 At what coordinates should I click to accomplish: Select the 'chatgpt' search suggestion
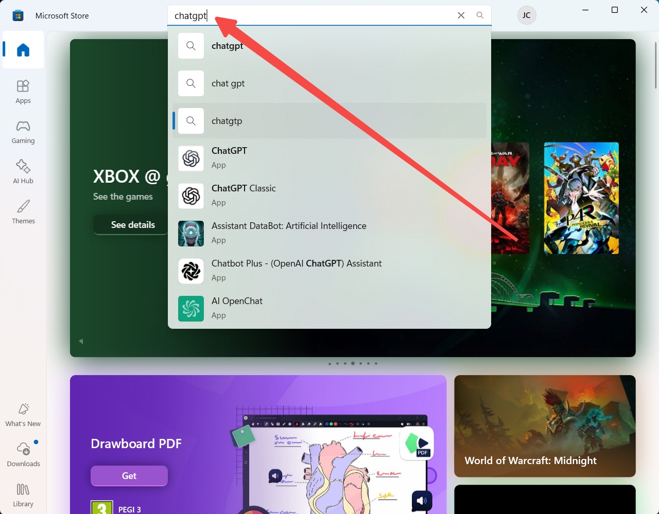[x=329, y=46]
